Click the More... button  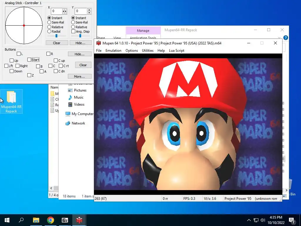click(79, 77)
